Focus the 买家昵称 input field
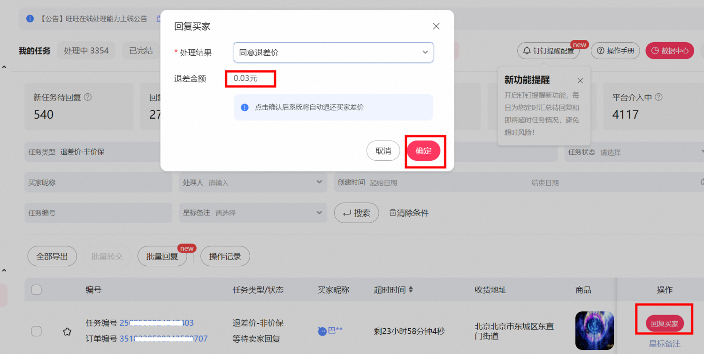 [99, 182]
